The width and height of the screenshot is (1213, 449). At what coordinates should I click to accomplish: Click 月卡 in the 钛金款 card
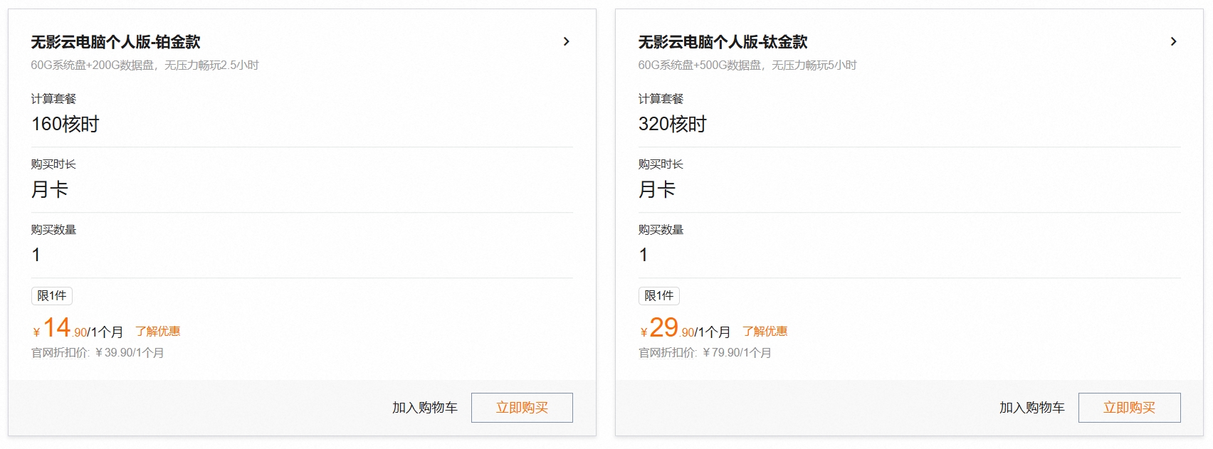pyautogui.click(x=656, y=189)
